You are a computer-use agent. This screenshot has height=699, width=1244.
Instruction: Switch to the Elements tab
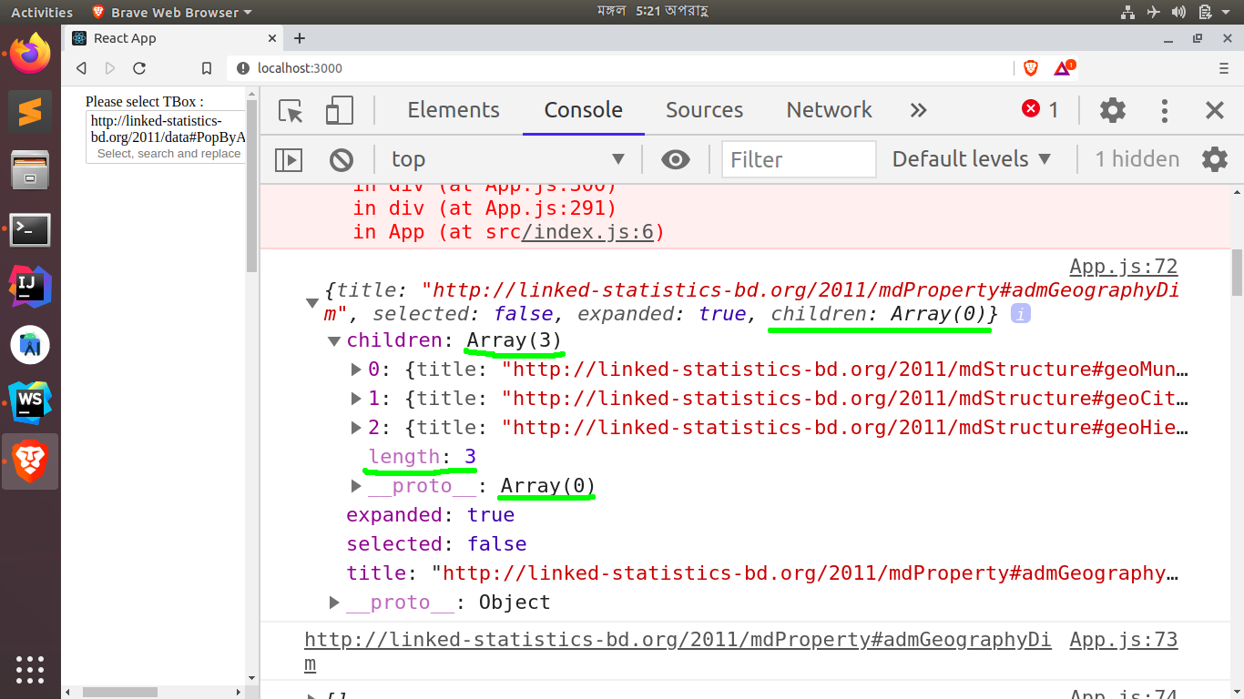pos(453,109)
